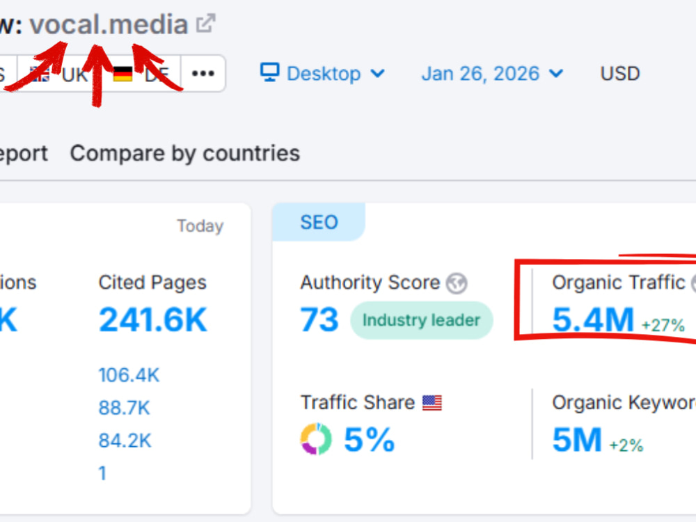
Task: Click the 88.7K cited pages value
Action: pos(125,408)
